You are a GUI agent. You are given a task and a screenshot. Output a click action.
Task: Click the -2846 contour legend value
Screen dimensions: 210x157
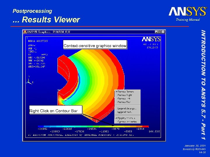[x=140, y=129]
